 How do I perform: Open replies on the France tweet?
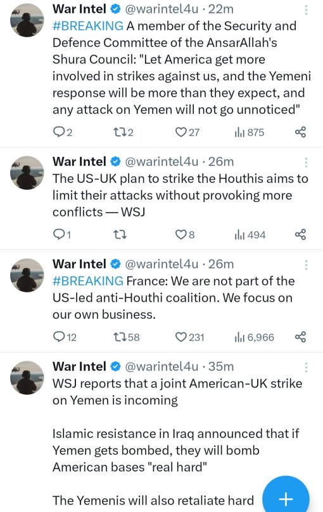[x=65, y=337]
